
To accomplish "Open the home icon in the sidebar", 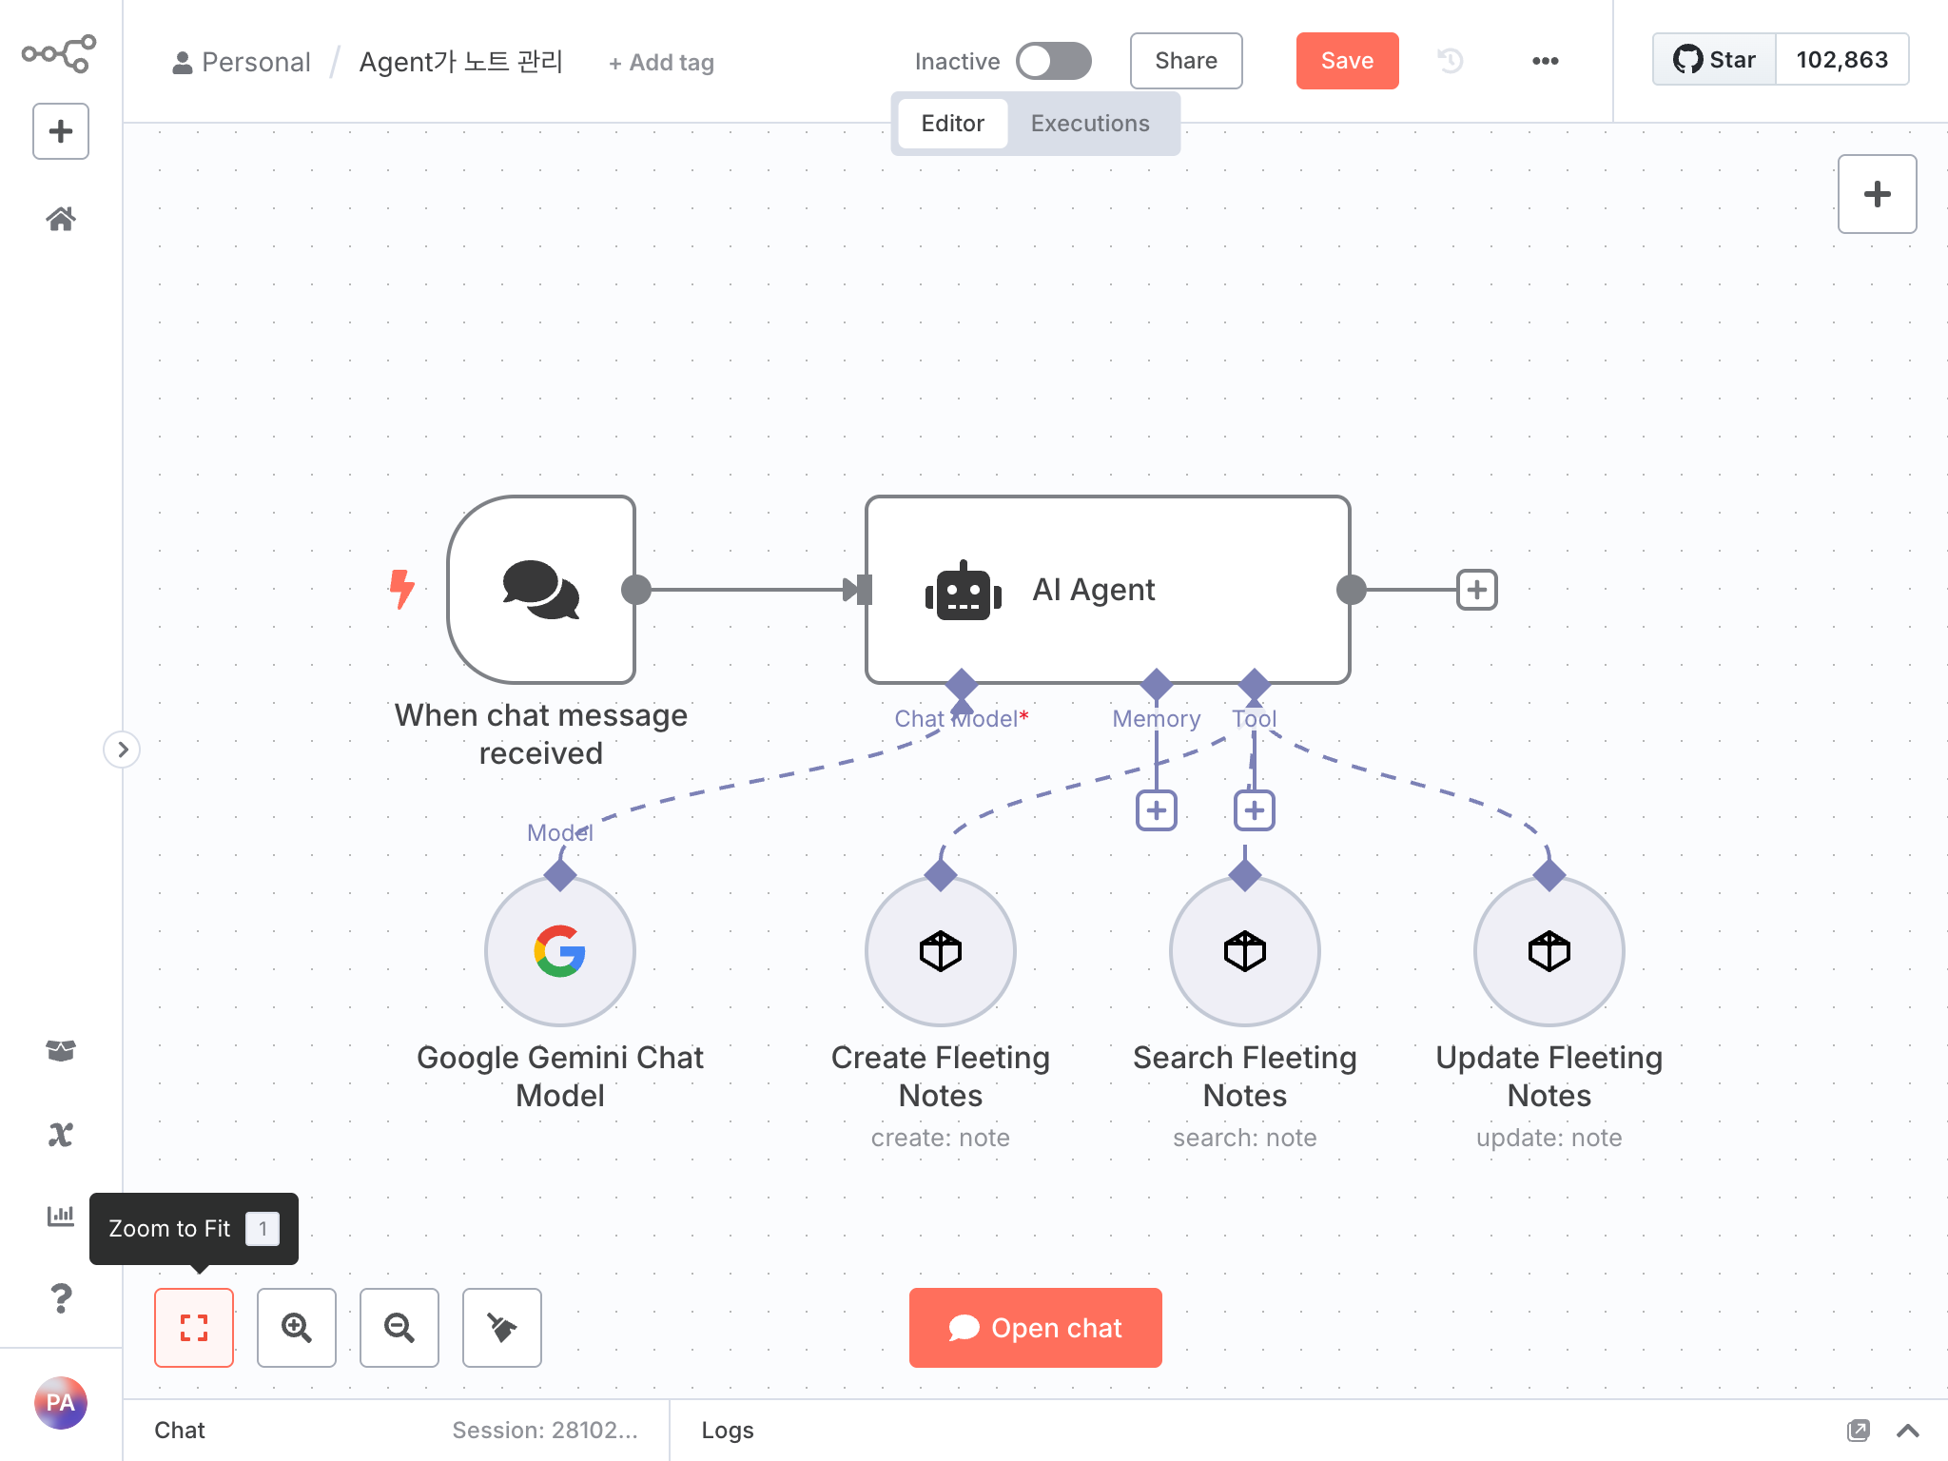I will (61, 220).
